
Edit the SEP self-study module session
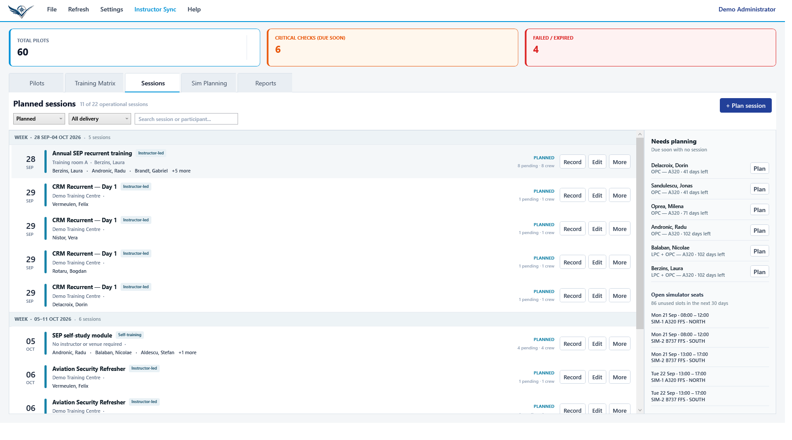(597, 344)
